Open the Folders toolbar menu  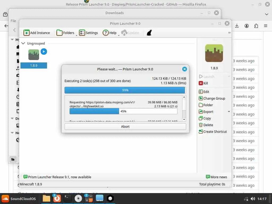(66, 33)
